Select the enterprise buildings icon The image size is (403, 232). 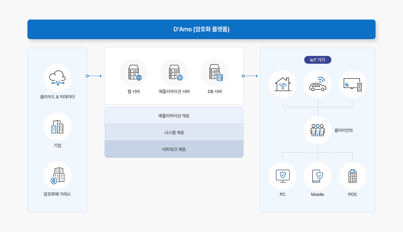coord(57,127)
